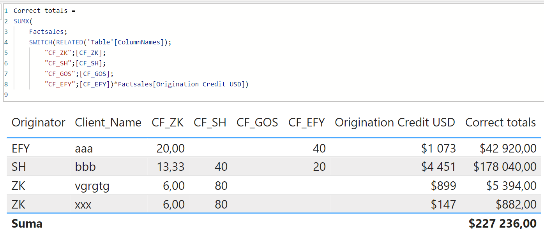Select the CF_GOS column header

pos(257,123)
